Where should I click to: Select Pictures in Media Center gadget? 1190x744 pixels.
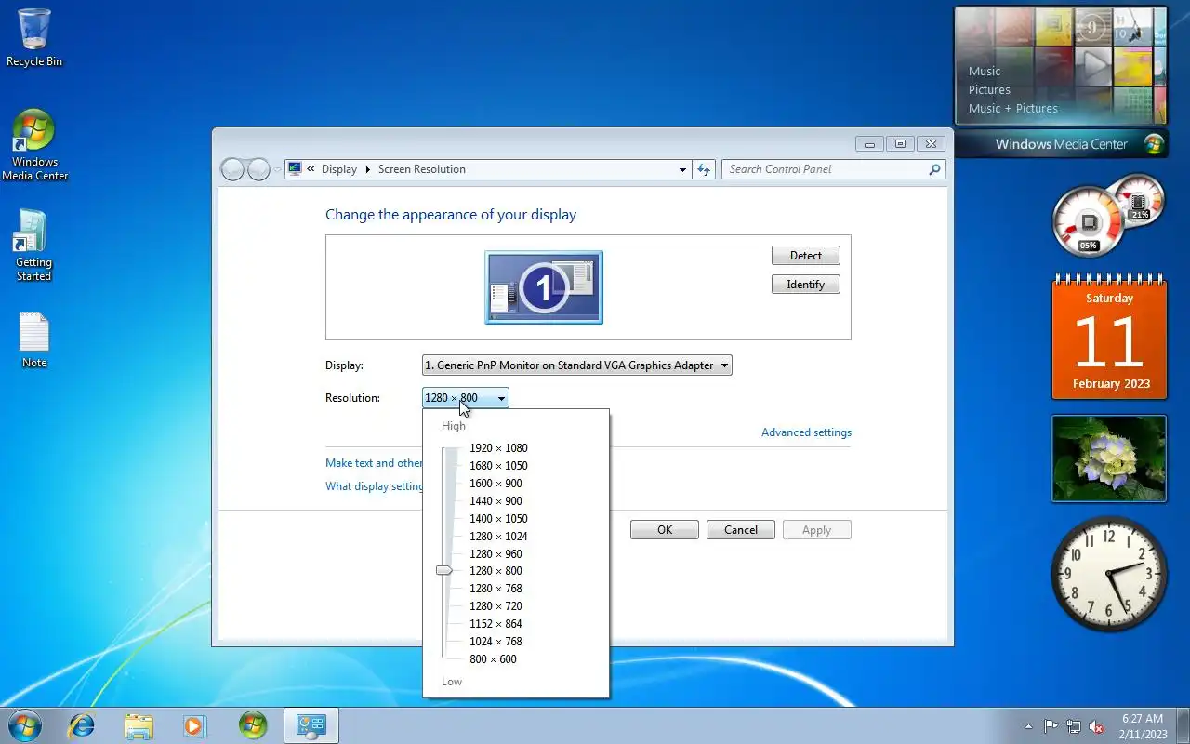(989, 90)
